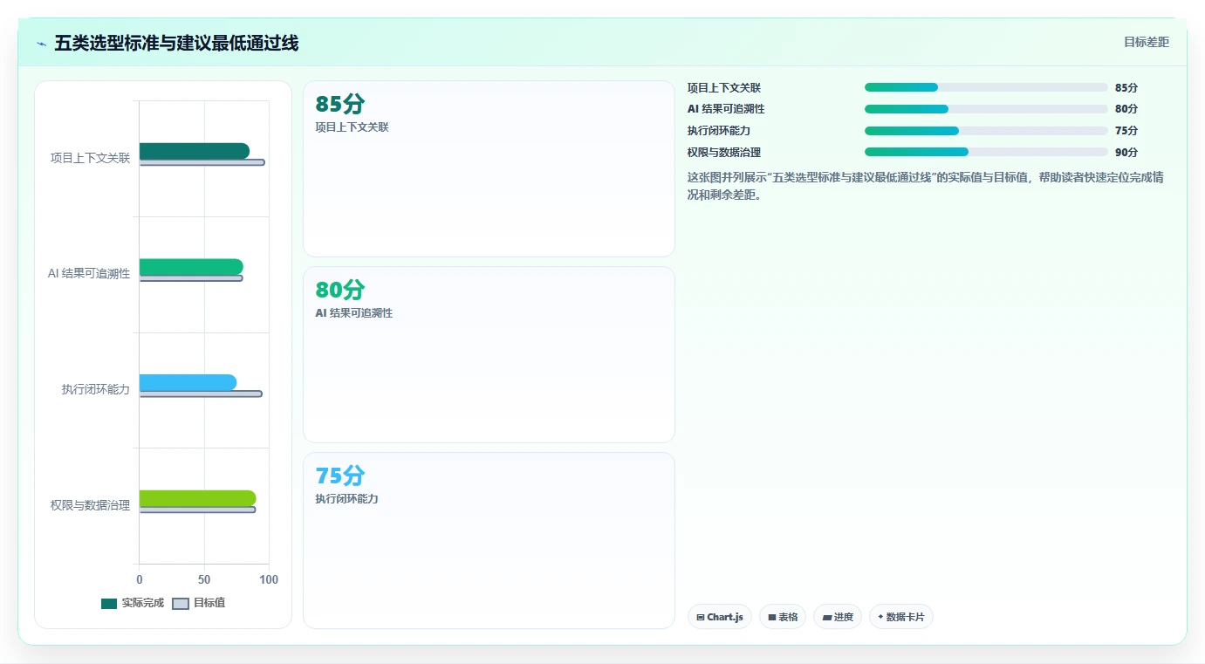The width and height of the screenshot is (1205, 664).
Task: Click the 实际完成 legend color swatch
Action: coord(109,604)
